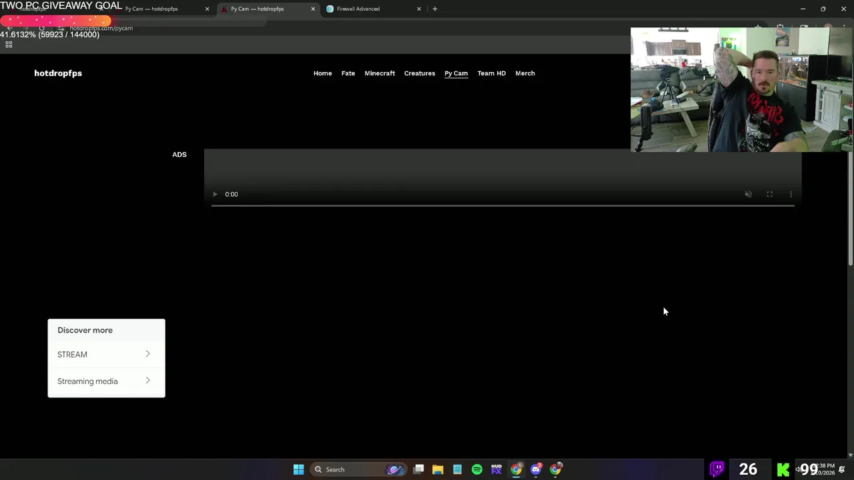Open Task View on the taskbar
The height and width of the screenshot is (480, 854).
point(418,469)
